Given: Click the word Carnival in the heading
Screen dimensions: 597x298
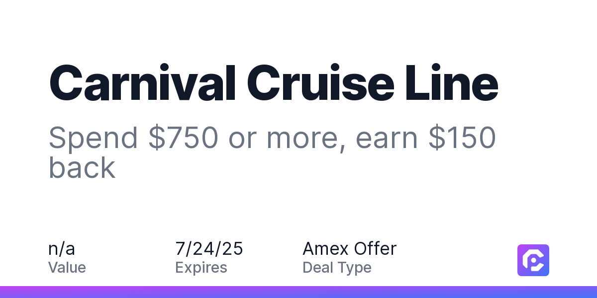Looking at the screenshot, I should pyautogui.click(x=142, y=83).
